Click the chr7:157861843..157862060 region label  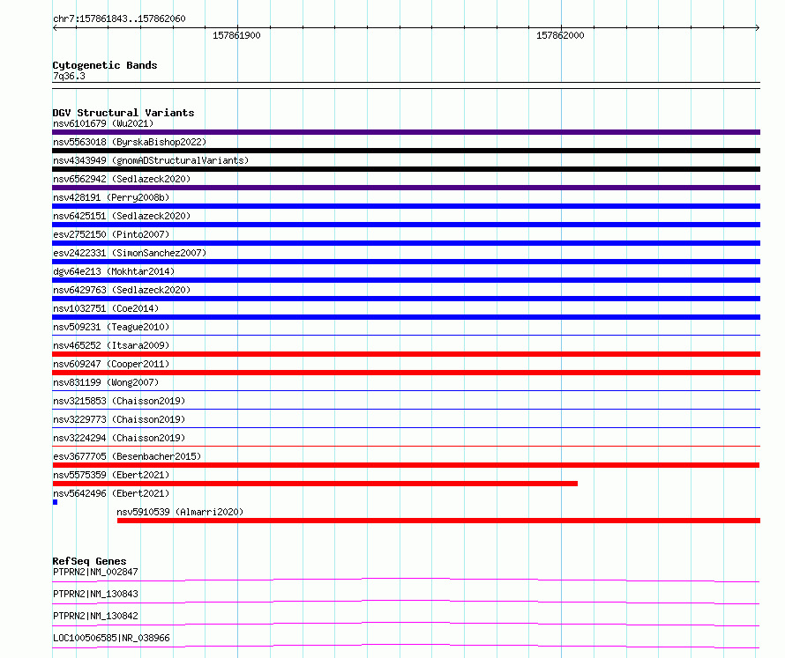click(119, 19)
